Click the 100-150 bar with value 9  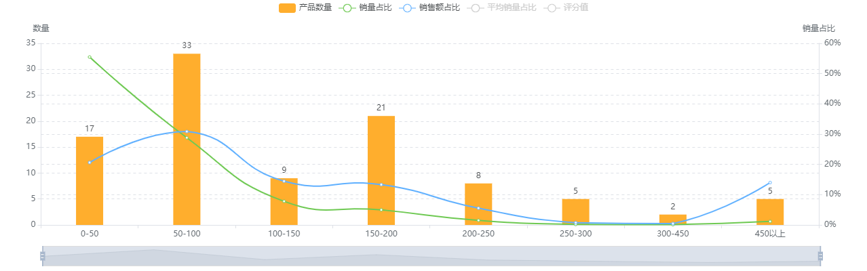pyautogui.click(x=284, y=201)
